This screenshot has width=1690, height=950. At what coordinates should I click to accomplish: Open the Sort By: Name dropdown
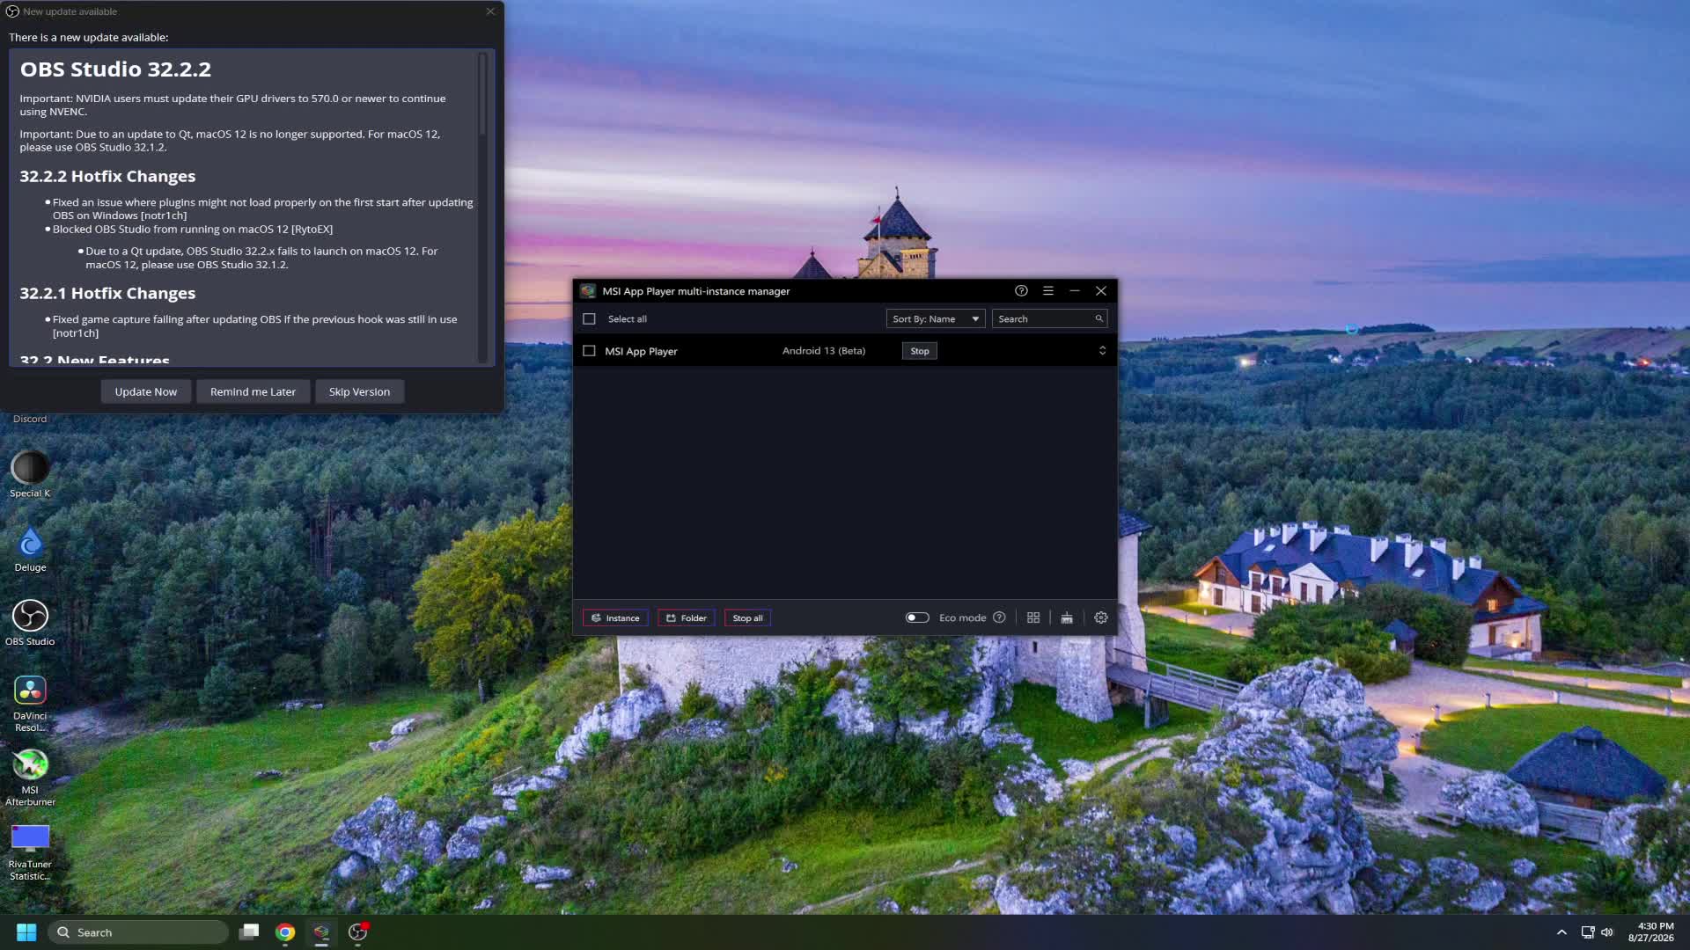point(935,319)
